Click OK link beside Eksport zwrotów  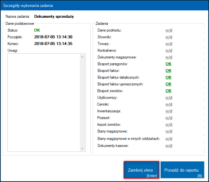[x=169, y=91]
